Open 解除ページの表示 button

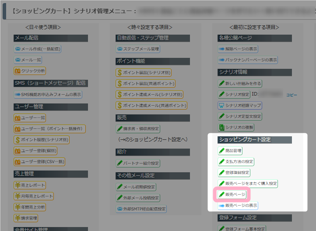[x=238, y=49]
